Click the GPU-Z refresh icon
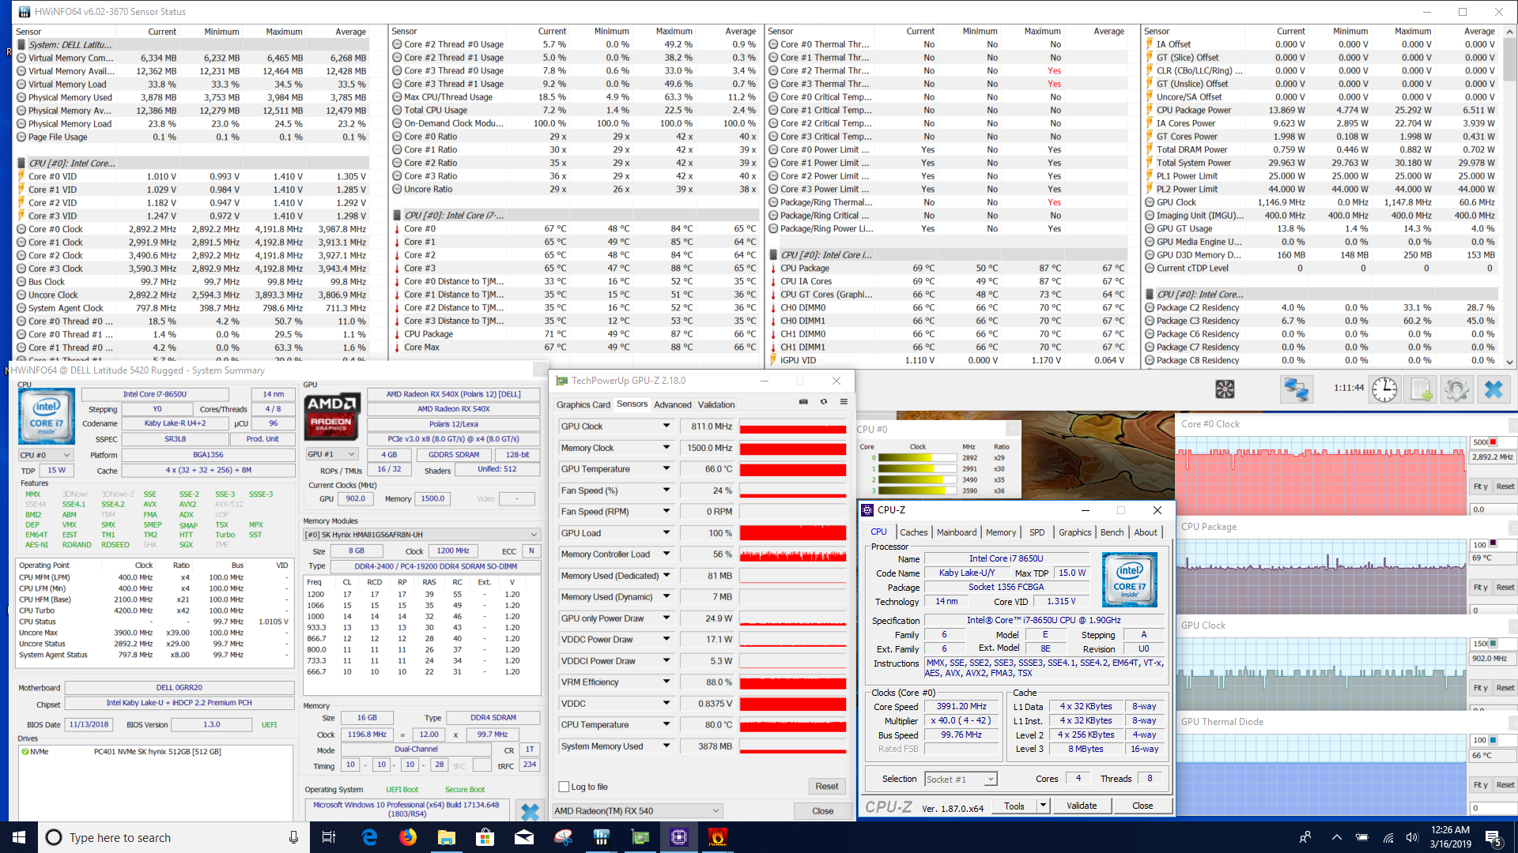The height and width of the screenshot is (853, 1518). 824,402
